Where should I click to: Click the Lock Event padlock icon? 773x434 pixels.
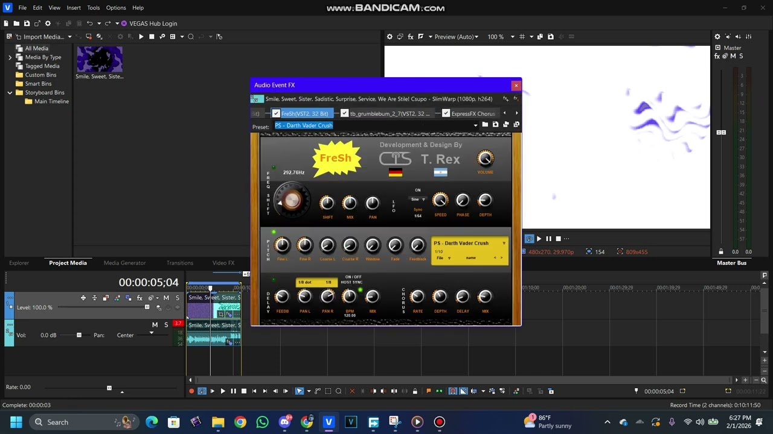[x=415, y=391]
